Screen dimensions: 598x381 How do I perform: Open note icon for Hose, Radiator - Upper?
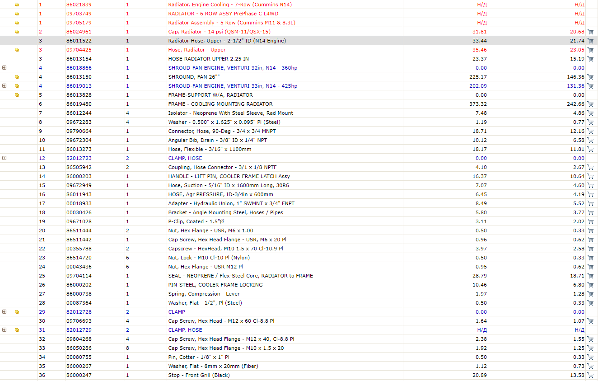pos(17,50)
